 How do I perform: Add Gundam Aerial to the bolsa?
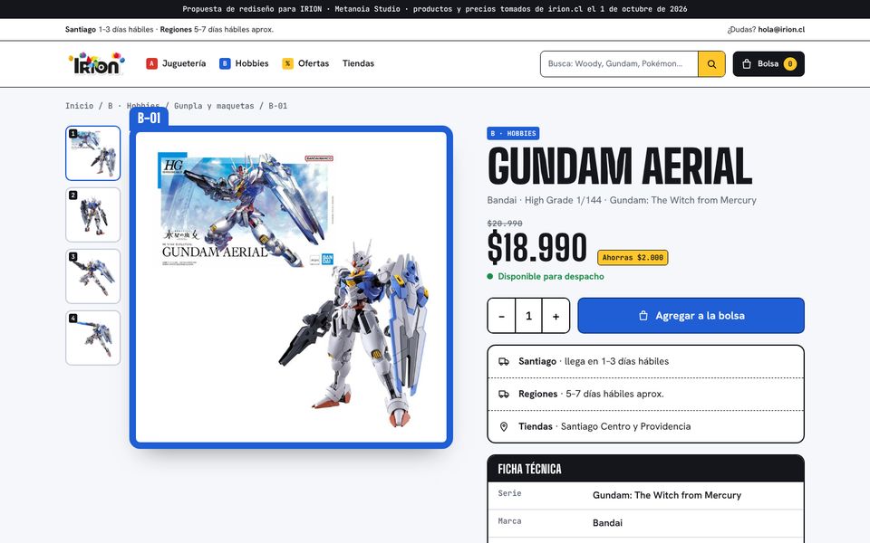pyautogui.click(x=691, y=316)
